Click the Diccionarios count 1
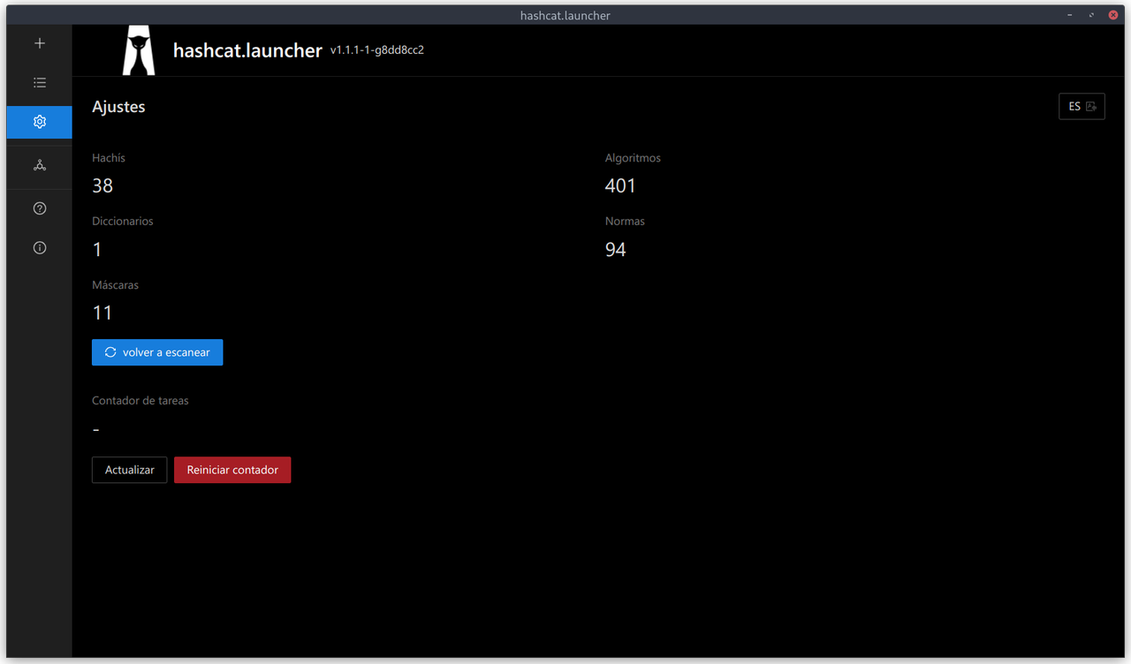 (97, 250)
